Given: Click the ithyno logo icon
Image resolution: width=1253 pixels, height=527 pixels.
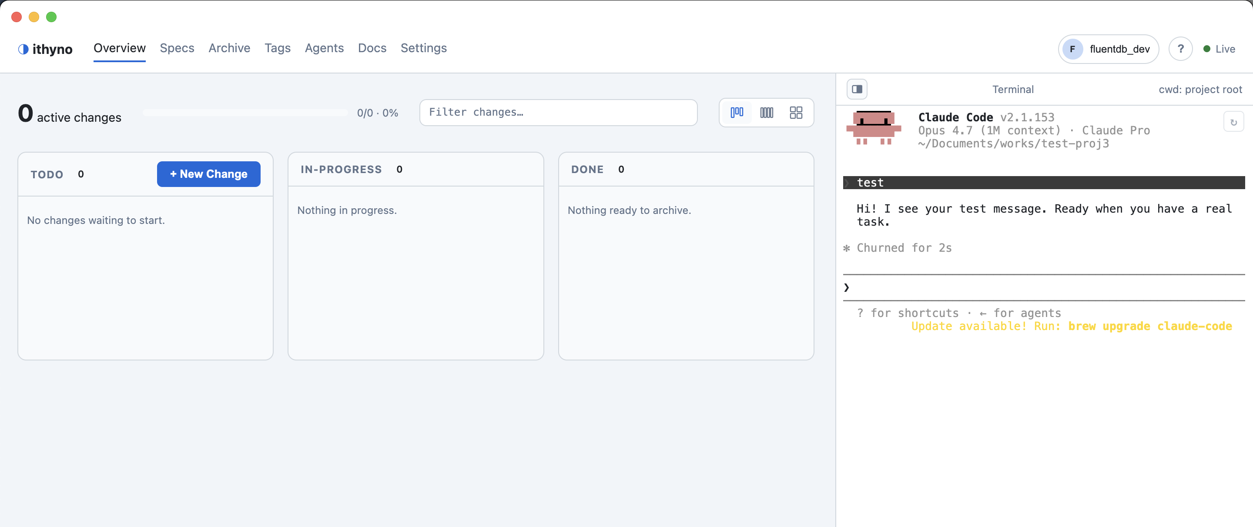Looking at the screenshot, I should click(23, 49).
